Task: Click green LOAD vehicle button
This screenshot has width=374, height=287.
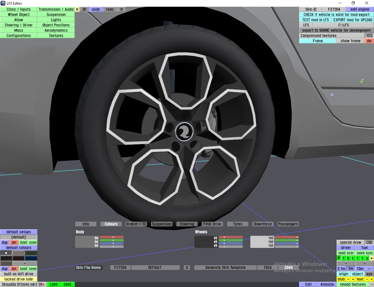Action: click(x=54, y=284)
